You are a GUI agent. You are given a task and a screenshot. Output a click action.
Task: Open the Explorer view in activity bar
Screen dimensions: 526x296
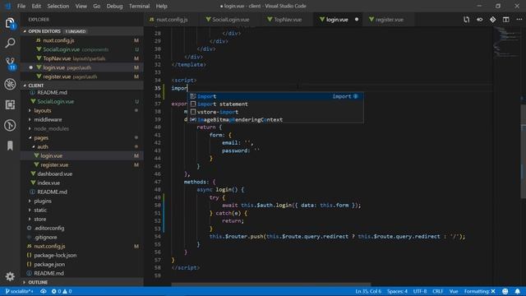pyautogui.click(x=10, y=23)
